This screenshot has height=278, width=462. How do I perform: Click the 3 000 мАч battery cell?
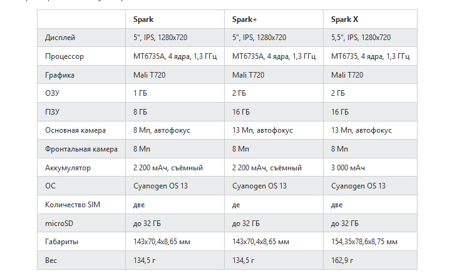(349, 168)
